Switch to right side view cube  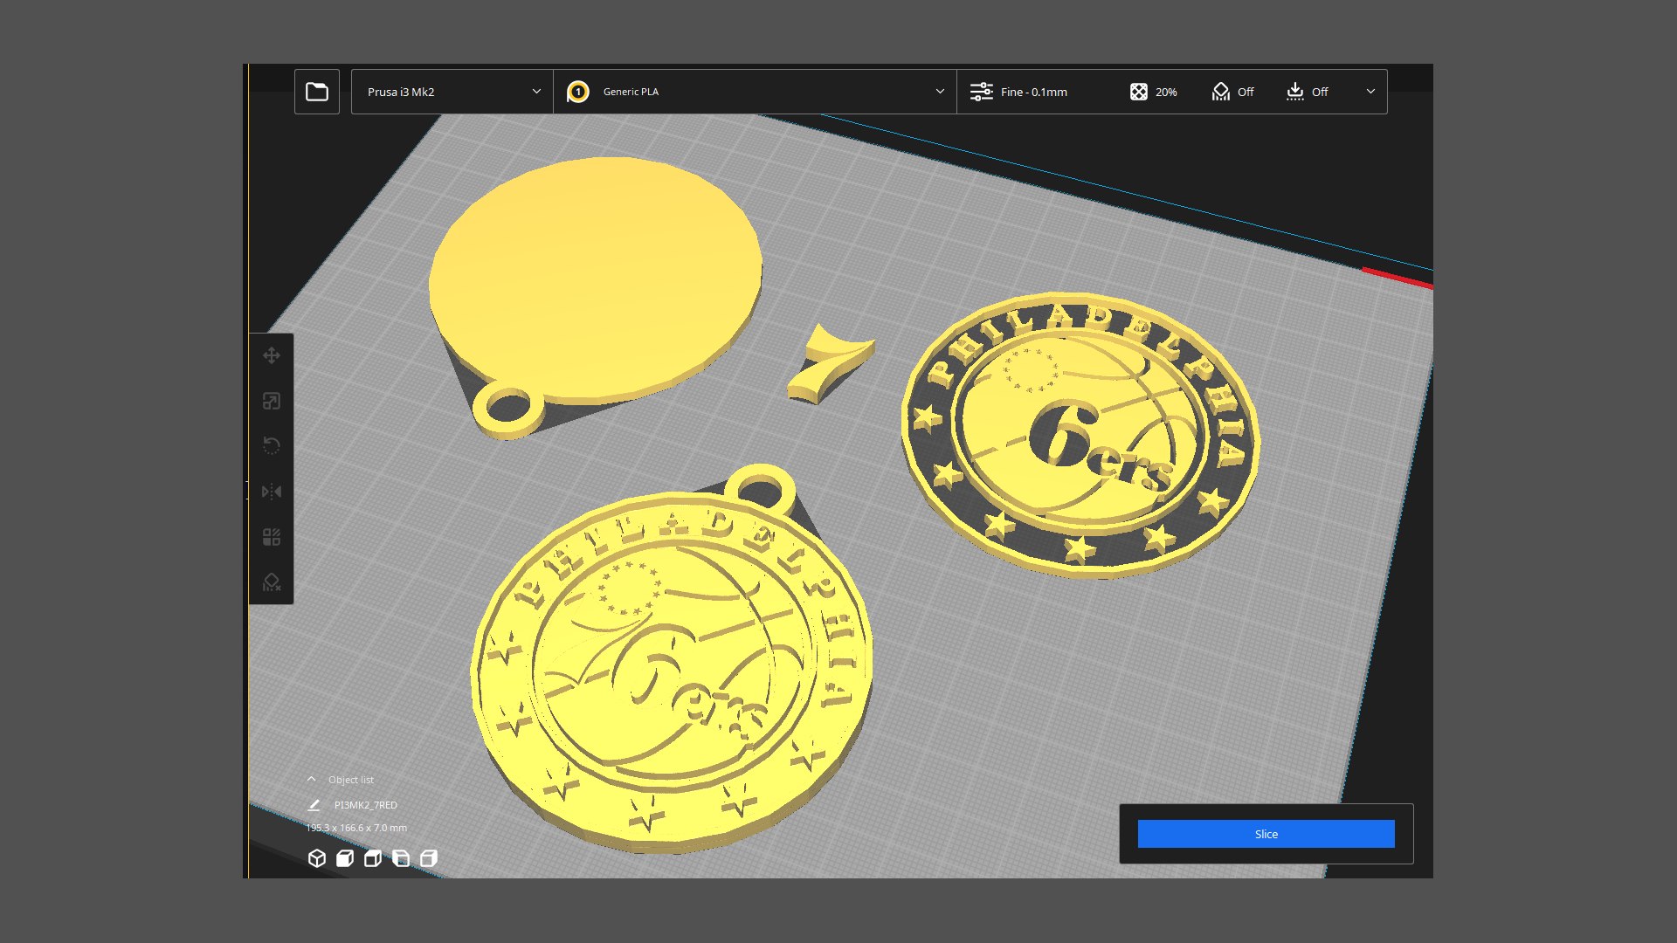tap(429, 858)
